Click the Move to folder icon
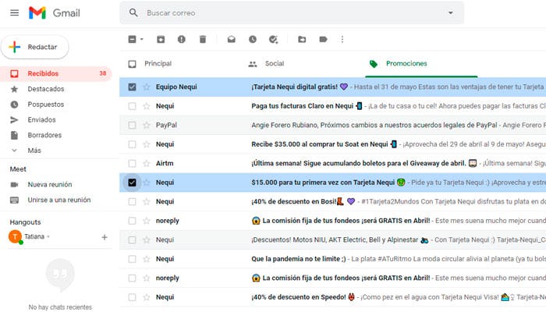The image size is (546, 312). pos(302,39)
